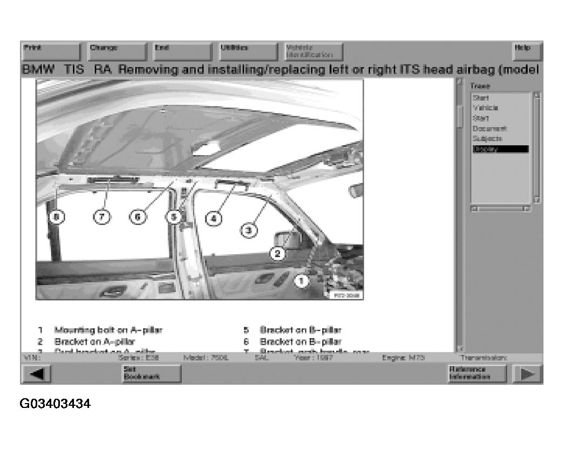This screenshot has height=449, width=564.
Task: Click Trace list horizontal scroll-left arrow
Action: tap(474, 209)
